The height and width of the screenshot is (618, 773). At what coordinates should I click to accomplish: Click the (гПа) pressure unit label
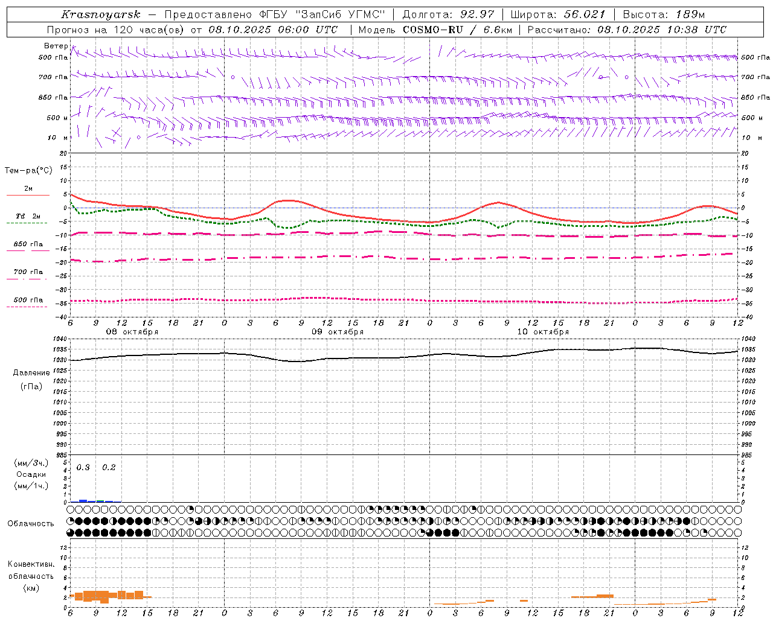tap(31, 386)
